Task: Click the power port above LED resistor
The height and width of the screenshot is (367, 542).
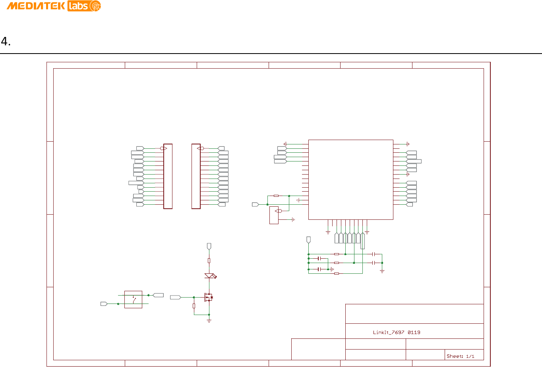Action: point(209,246)
